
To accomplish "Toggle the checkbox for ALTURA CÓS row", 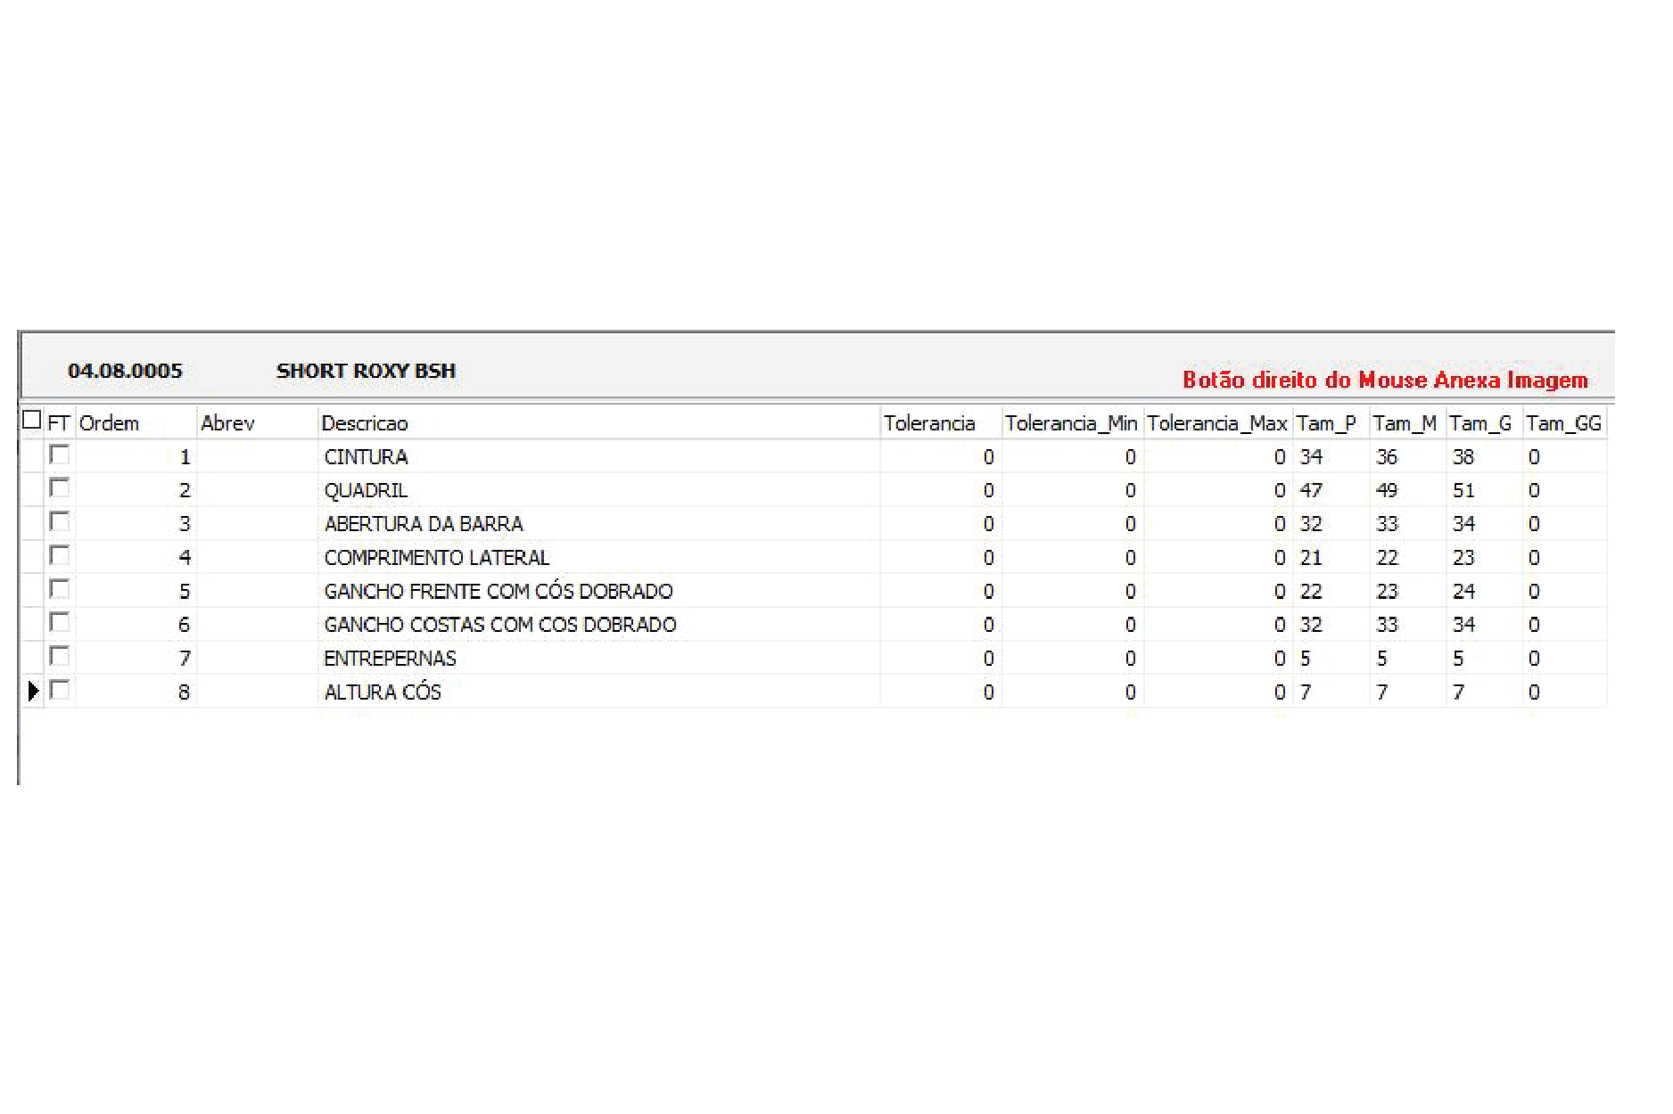I will click(60, 690).
